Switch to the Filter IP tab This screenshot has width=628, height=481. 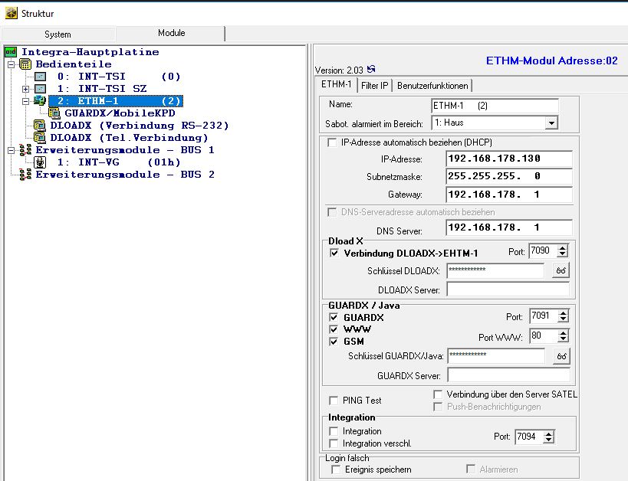click(x=375, y=85)
